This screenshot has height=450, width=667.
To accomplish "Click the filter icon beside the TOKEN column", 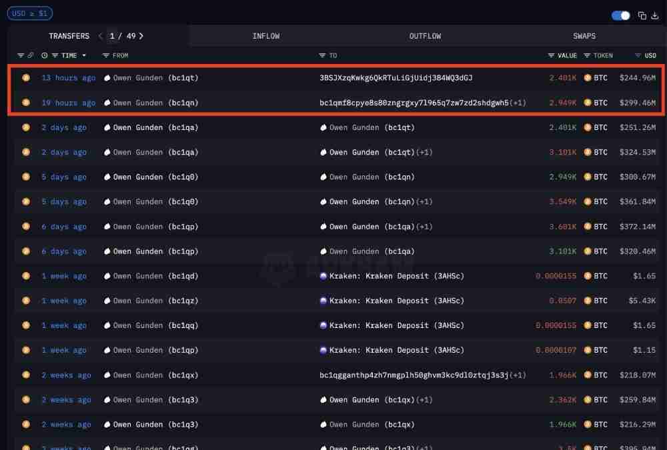I will 588,55.
